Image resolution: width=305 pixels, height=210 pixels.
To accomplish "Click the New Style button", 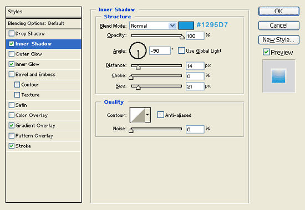I will [279, 40].
